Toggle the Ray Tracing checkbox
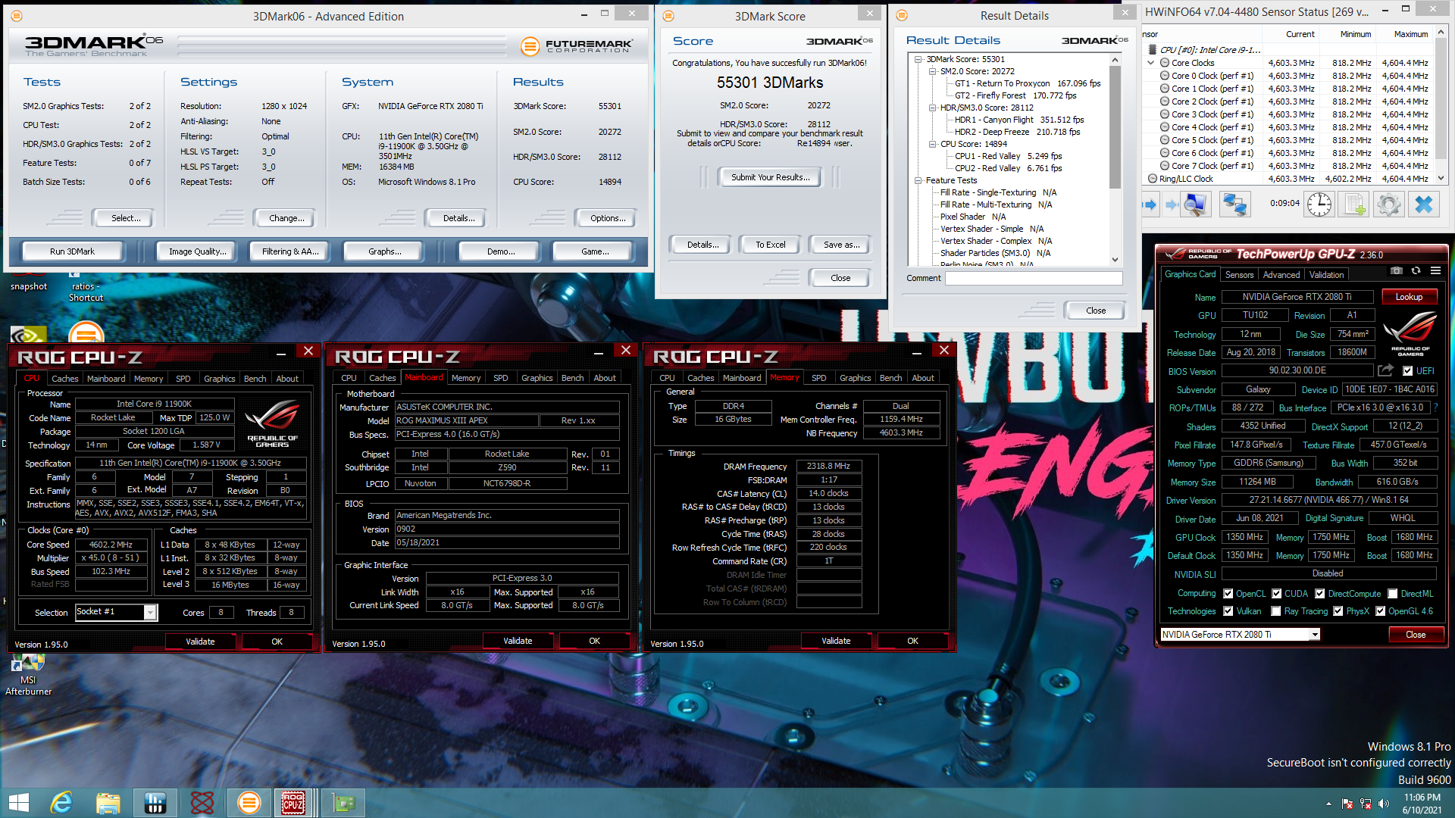Image resolution: width=1455 pixels, height=818 pixels. [x=1276, y=611]
